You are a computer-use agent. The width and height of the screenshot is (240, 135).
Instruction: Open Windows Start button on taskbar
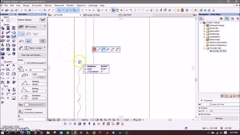click(2, 133)
